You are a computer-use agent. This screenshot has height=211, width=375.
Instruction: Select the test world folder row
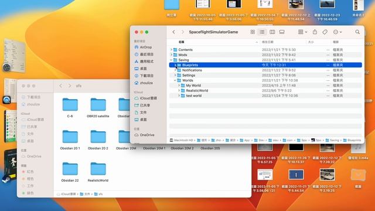coord(265,96)
